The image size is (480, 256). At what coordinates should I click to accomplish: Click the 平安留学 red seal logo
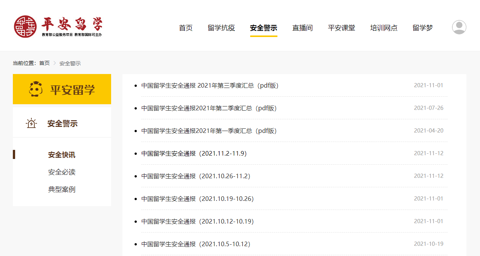[25, 27]
